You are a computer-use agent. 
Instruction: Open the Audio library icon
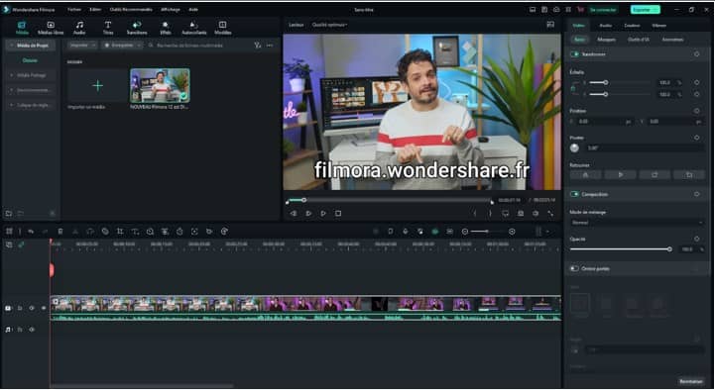(x=79, y=28)
